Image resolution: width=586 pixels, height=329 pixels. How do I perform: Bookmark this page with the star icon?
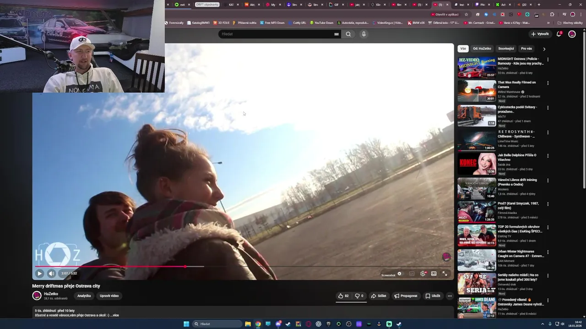pos(467,14)
